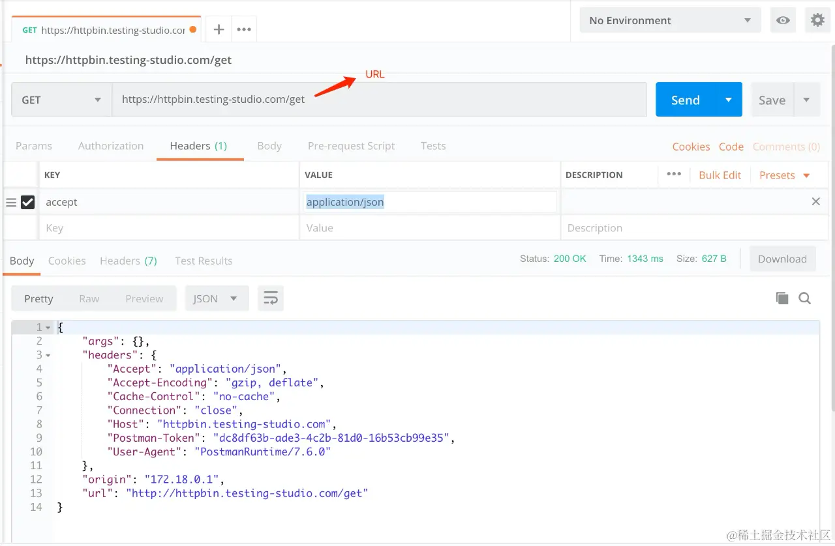Screen dimensions: 835x546
Task: Select the open GET request tab
Action: point(106,30)
